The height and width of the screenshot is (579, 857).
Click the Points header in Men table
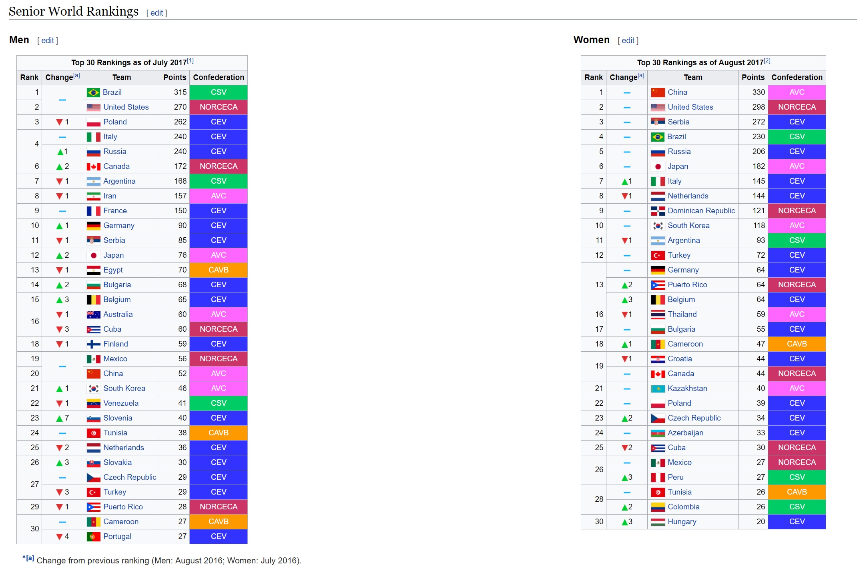175,78
